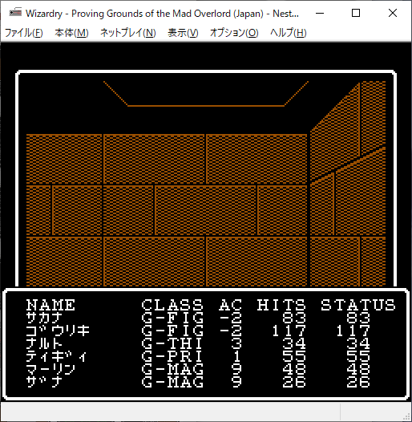Click the AC column header
The image size is (412, 422).
[x=230, y=305]
